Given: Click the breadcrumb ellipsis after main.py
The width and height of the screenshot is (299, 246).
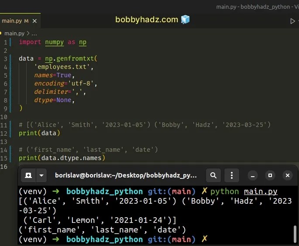Looking at the screenshot, I should click(34, 34).
